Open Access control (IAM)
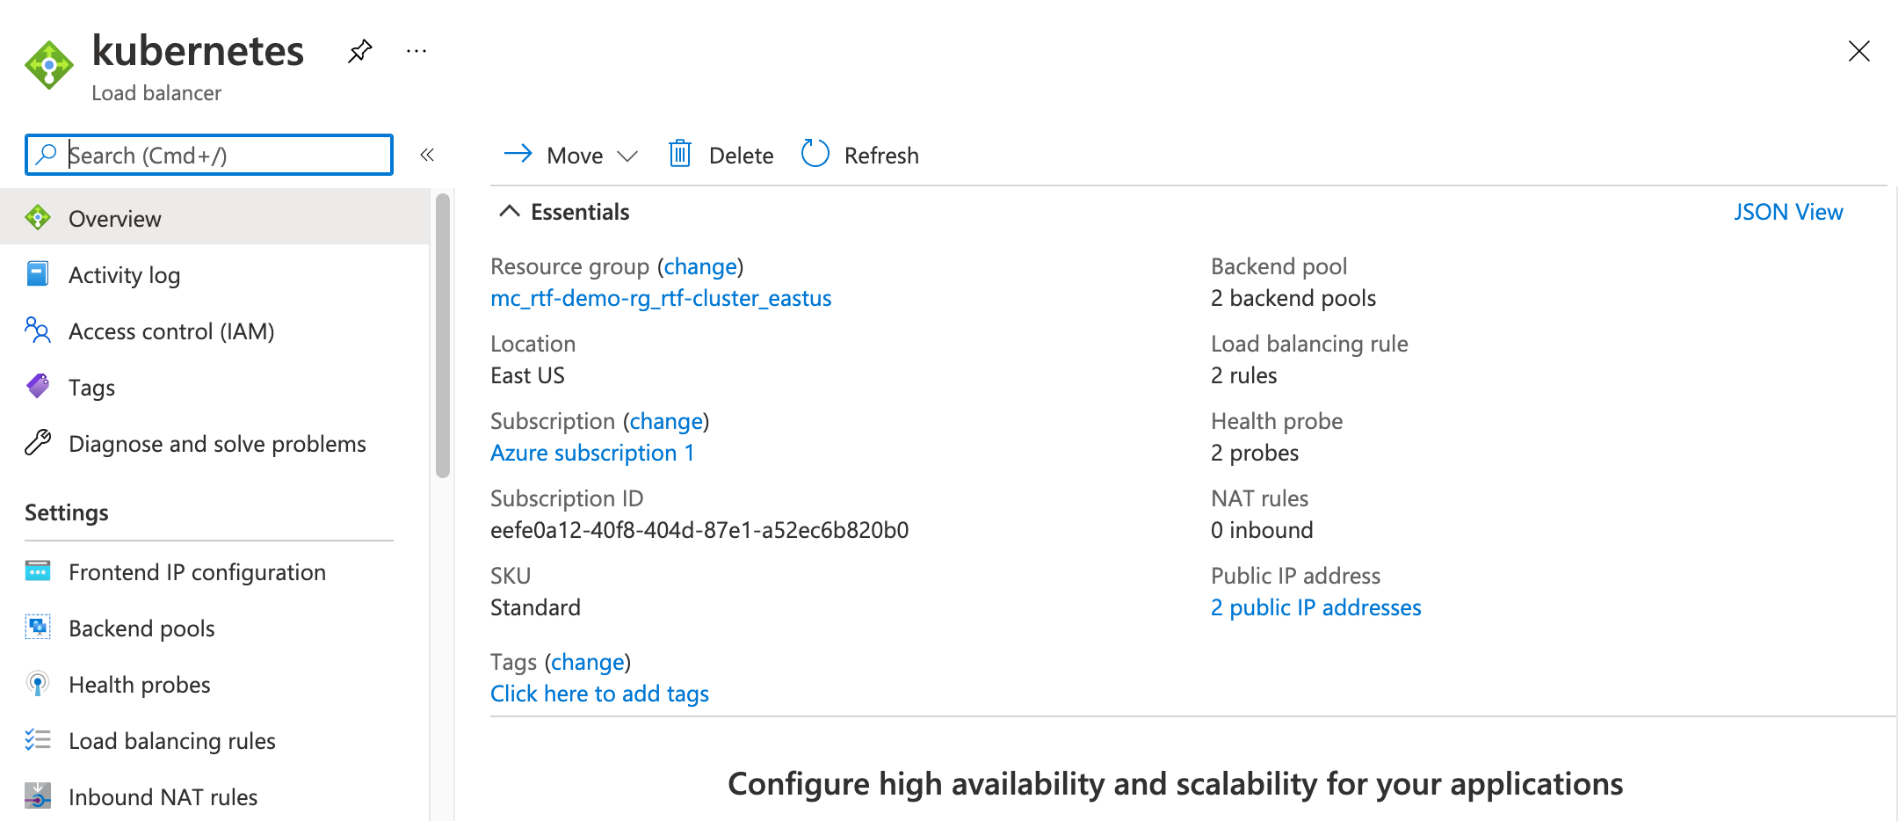This screenshot has width=1898, height=821. (171, 331)
